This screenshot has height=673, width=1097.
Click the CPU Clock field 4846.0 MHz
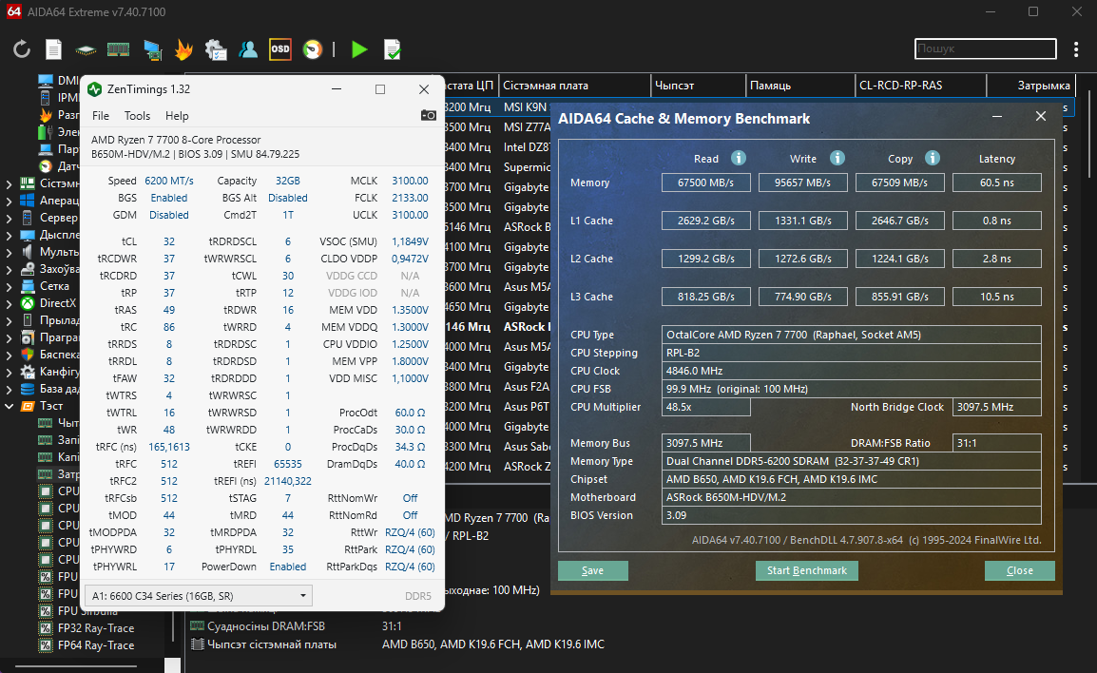852,371
